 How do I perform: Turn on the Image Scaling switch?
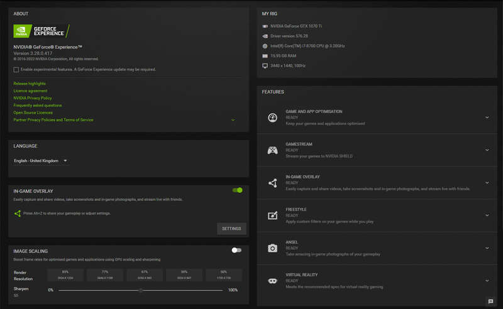point(236,250)
